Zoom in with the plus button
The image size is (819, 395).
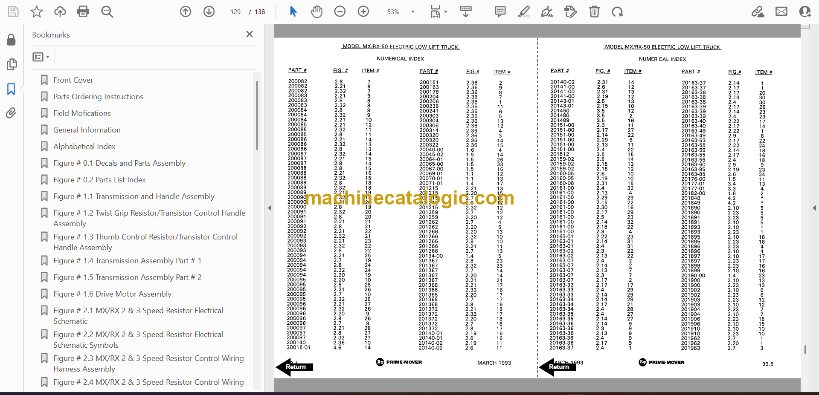pyautogui.click(x=363, y=12)
